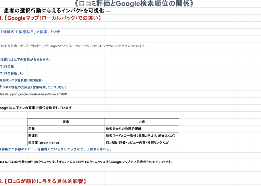
Task: Select the 検索者からの物理的距離 cell
Action: 142,129
